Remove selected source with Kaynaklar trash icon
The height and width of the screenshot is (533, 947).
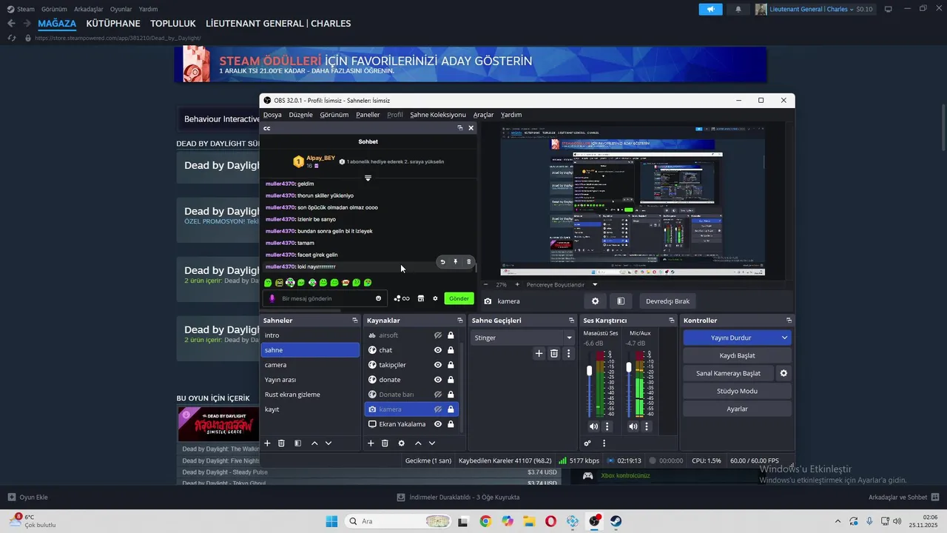pos(385,443)
